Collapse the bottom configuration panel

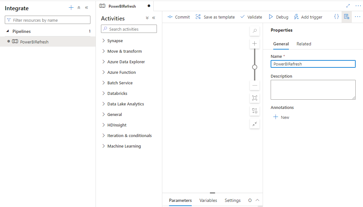258,200
